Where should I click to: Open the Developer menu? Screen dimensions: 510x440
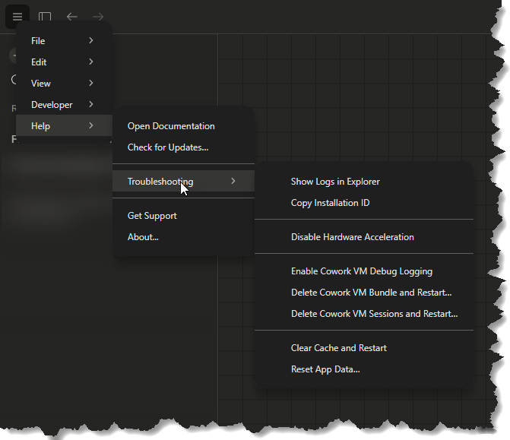[64, 104]
